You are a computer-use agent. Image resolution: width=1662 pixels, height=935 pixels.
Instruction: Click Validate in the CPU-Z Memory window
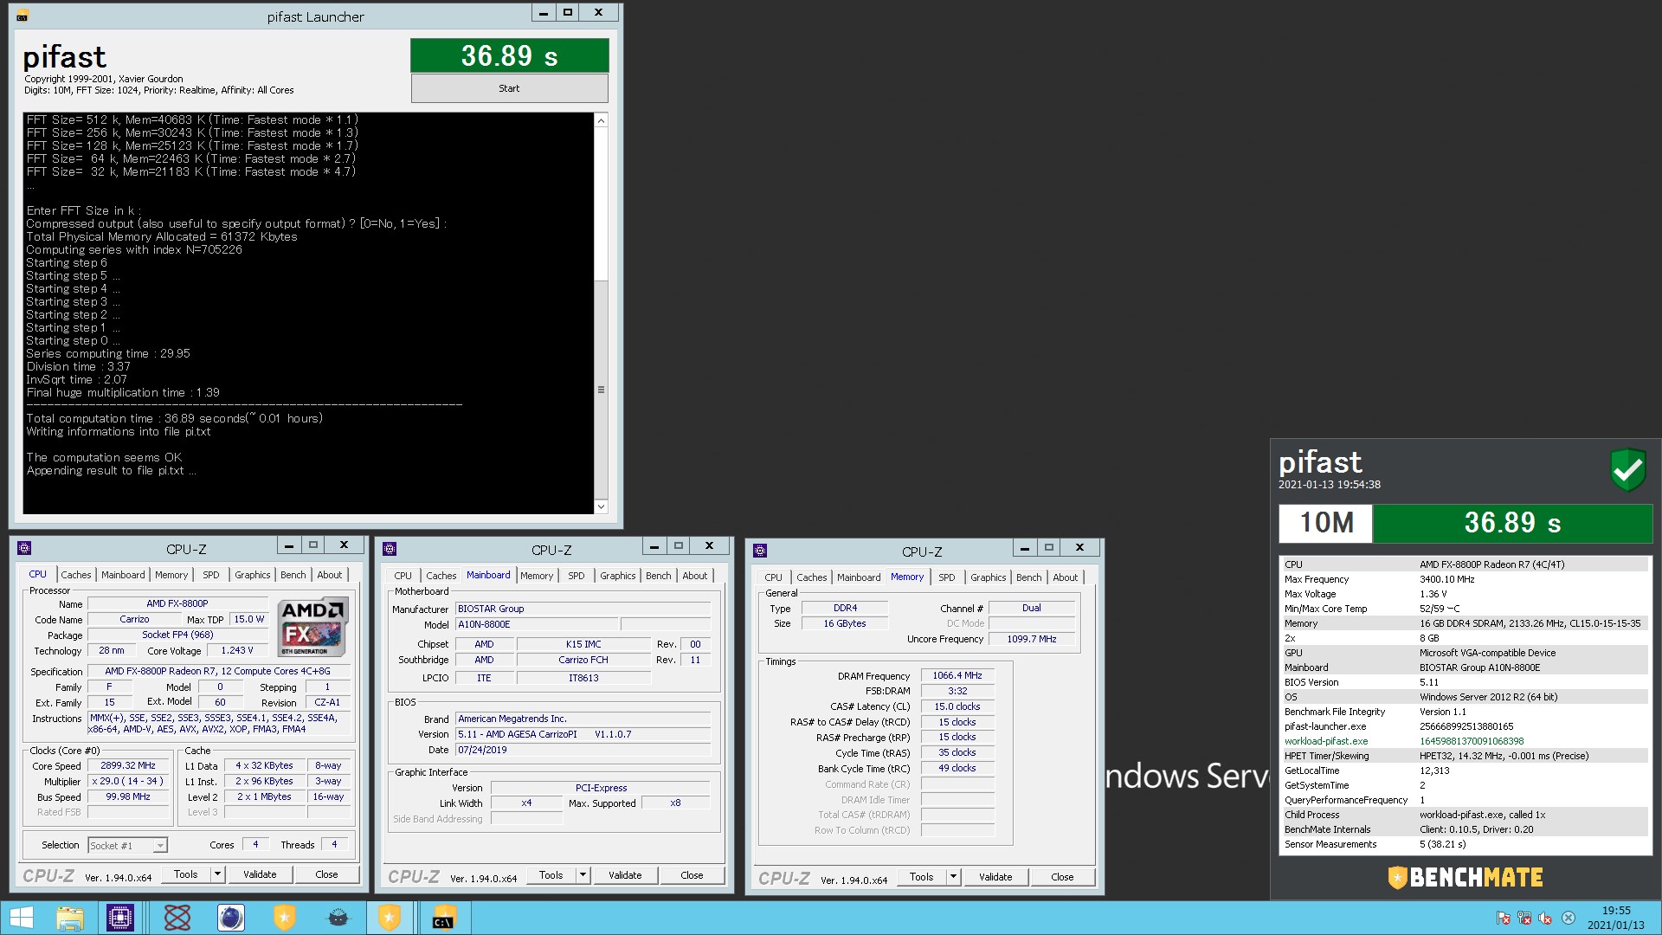coord(995,877)
